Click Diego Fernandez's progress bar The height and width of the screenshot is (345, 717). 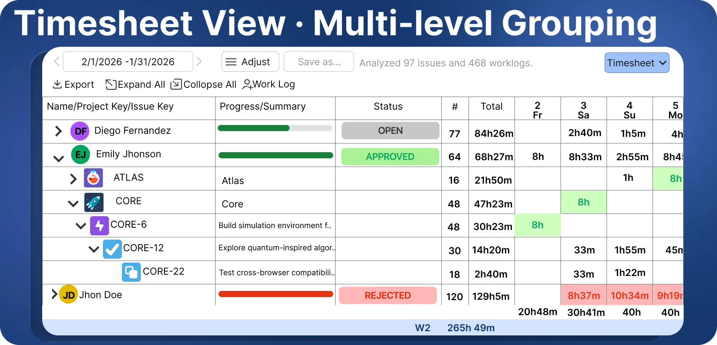[275, 128]
